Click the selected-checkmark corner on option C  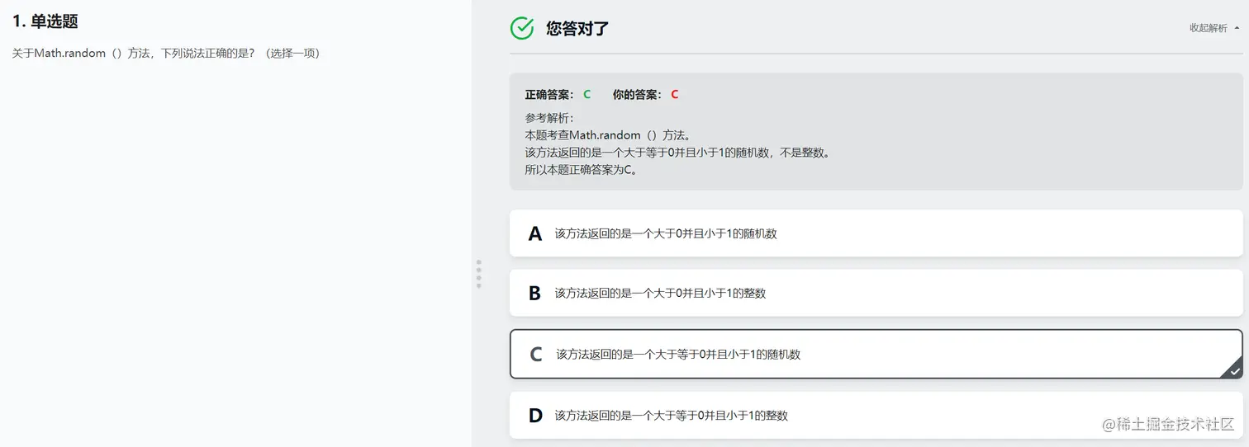(x=1233, y=369)
